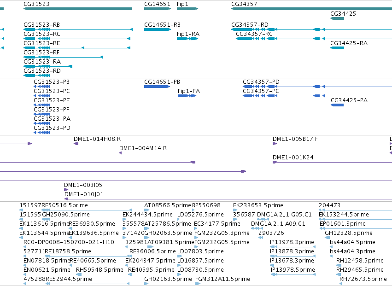Open the Fip1 gene feature
The width and height of the screenshot is (392, 286).
pos(187,9)
